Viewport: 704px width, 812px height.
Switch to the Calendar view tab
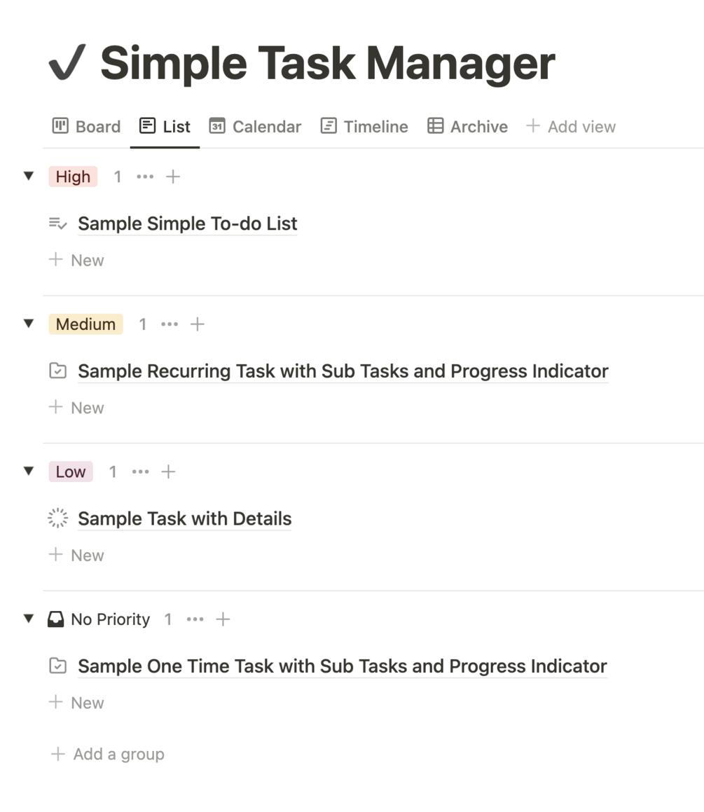coord(256,127)
